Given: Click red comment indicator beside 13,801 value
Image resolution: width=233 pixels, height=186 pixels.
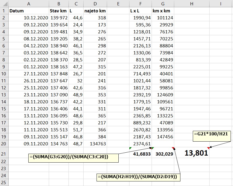Looking at the screenshot, I should pos(208,148).
